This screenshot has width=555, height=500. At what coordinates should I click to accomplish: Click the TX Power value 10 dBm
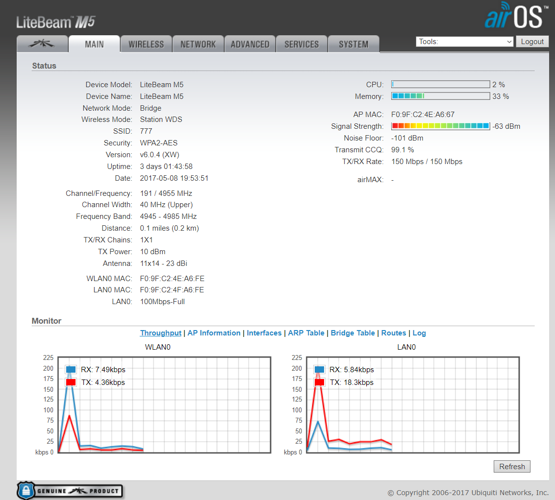click(152, 252)
